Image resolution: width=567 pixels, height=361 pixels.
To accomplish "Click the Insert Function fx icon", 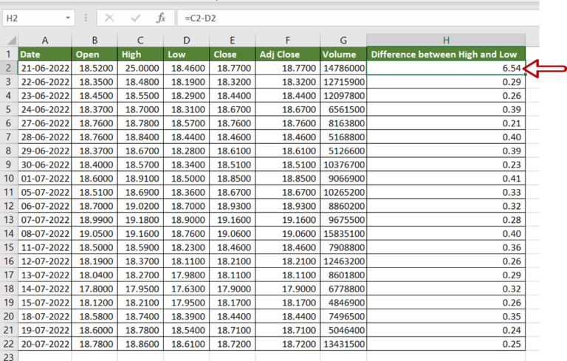I will [161, 17].
